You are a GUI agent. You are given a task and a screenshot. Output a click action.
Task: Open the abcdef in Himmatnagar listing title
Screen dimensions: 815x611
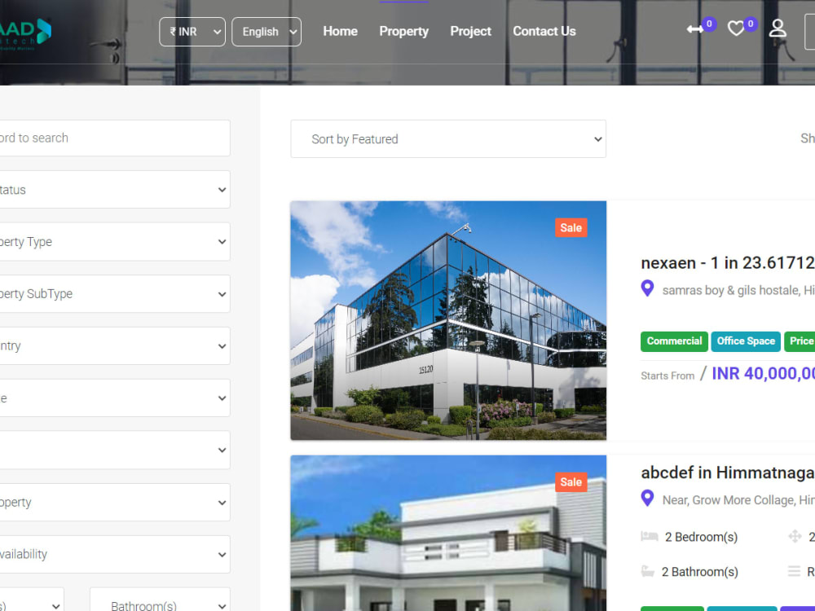coord(728,473)
